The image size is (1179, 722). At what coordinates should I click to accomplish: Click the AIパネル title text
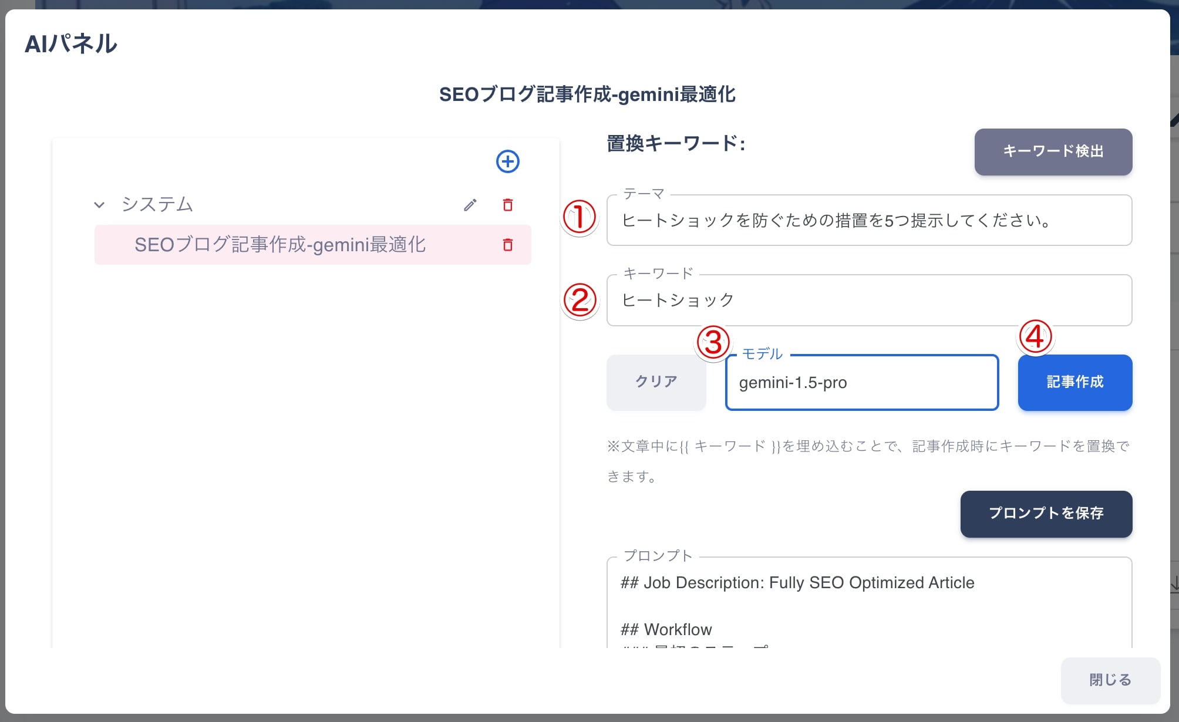(71, 44)
